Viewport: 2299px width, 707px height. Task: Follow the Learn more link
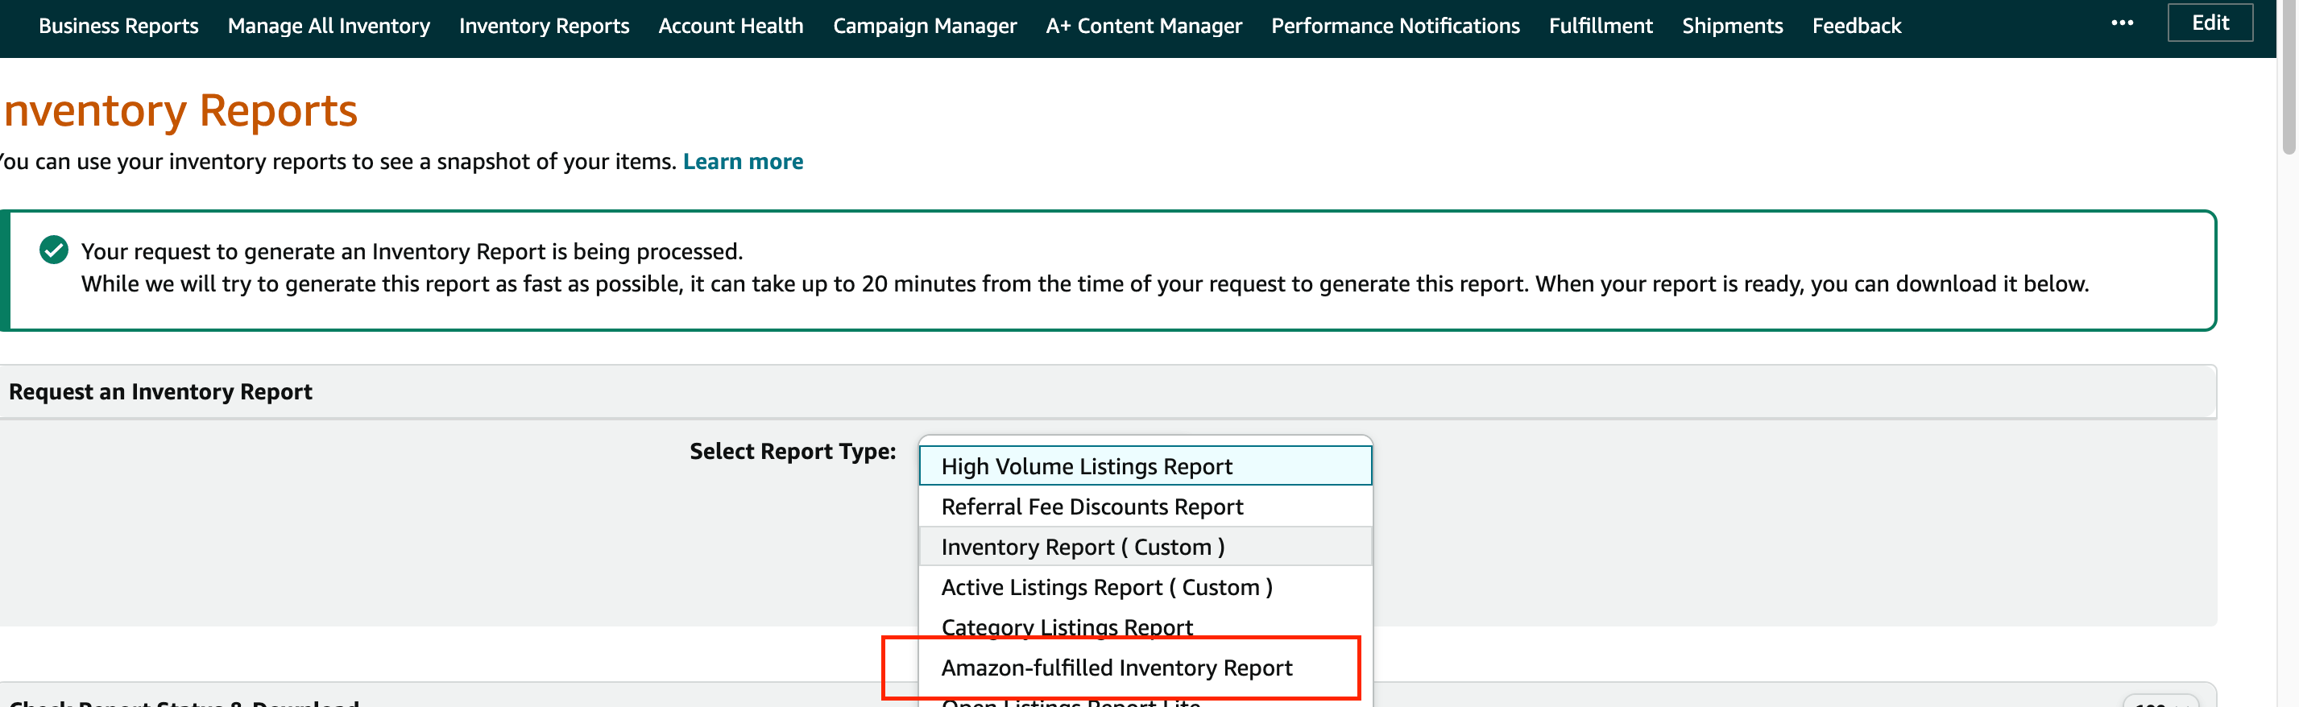[x=743, y=162]
